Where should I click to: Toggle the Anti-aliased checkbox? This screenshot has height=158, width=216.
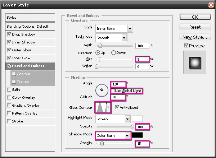[117, 107]
